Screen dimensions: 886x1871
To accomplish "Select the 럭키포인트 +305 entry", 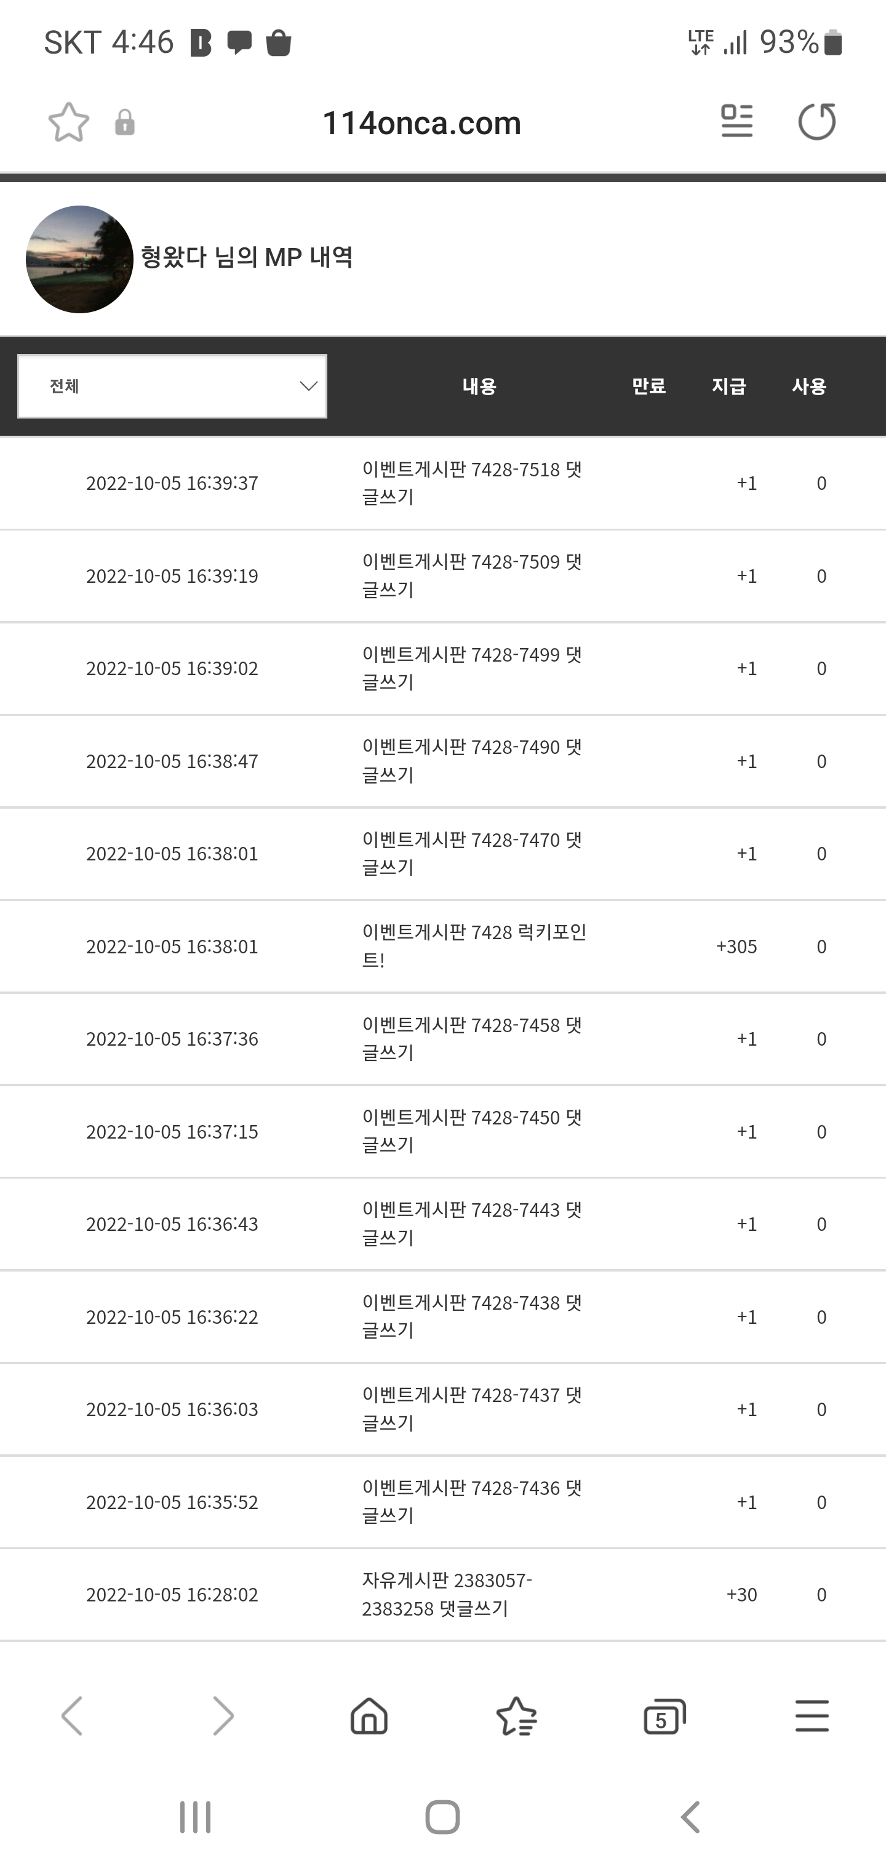I will (x=474, y=946).
